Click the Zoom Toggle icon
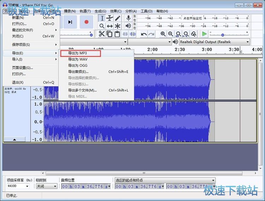265x201 pixels. [194, 34]
